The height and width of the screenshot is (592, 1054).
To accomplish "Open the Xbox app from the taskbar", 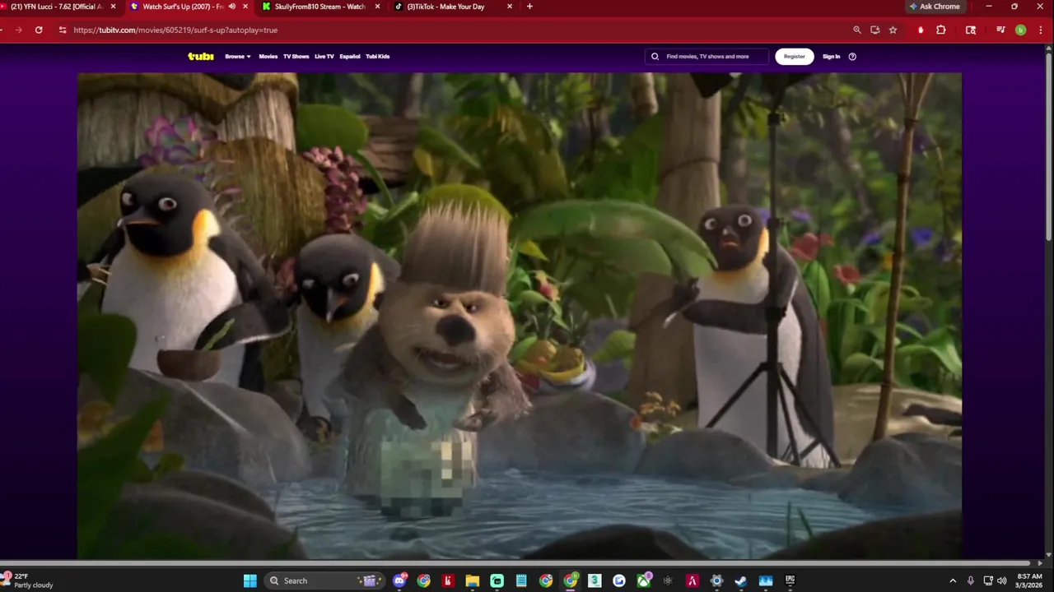I will [644, 580].
